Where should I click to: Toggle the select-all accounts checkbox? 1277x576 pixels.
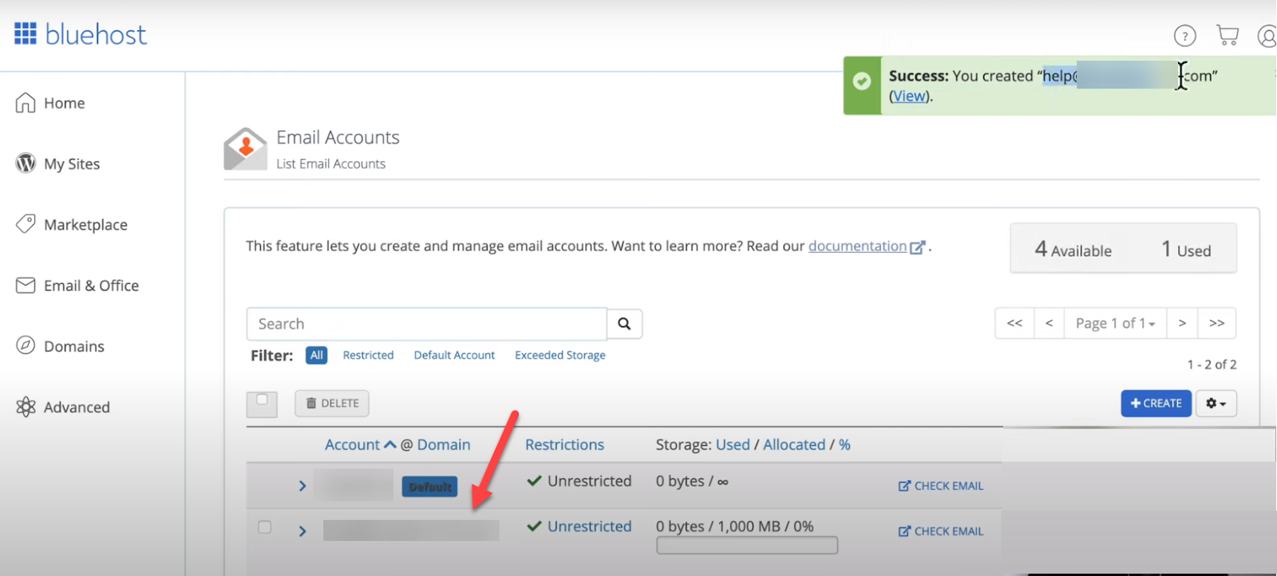pyautogui.click(x=262, y=400)
